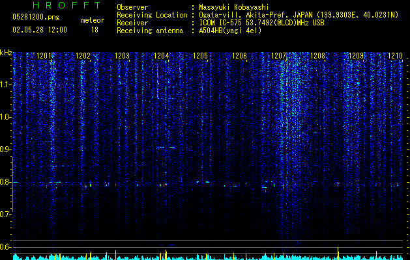Viewport: 410px width, 260px height.
Task: Click the HROFFT title text
Action: point(67,5)
